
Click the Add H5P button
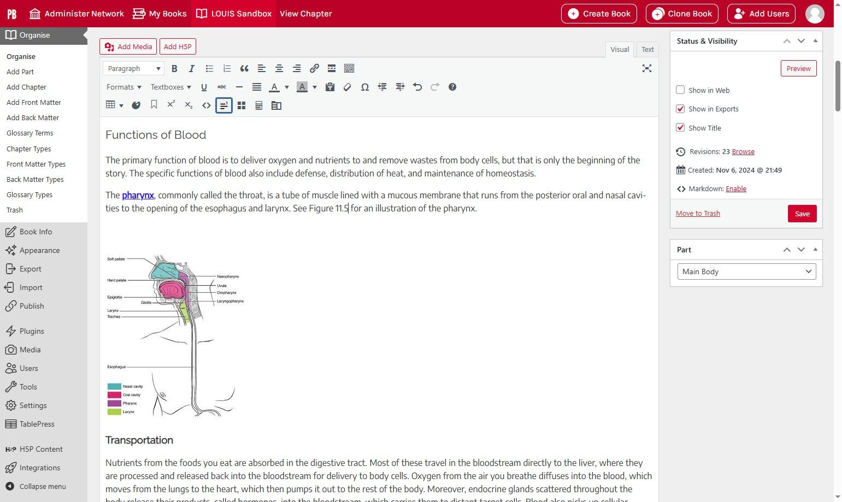point(178,46)
